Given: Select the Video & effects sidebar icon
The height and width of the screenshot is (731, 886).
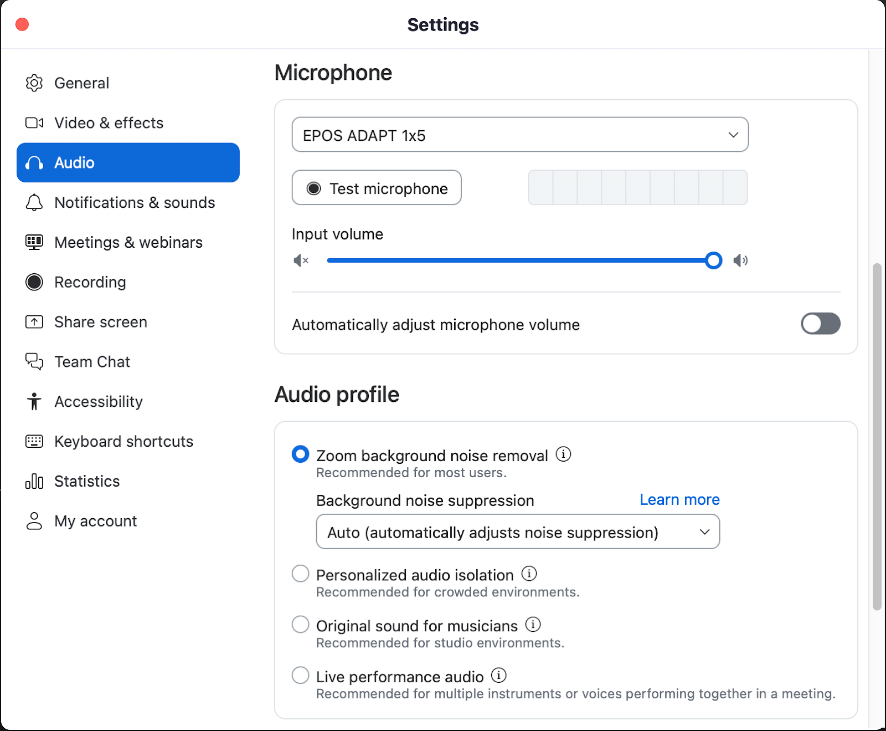Looking at the screenshot, I should point(34,122).
